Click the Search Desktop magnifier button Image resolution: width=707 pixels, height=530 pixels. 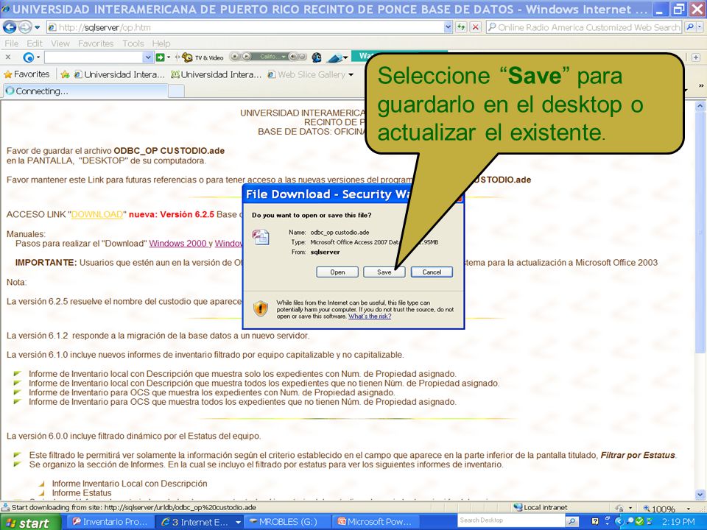[x=571, y=521]
